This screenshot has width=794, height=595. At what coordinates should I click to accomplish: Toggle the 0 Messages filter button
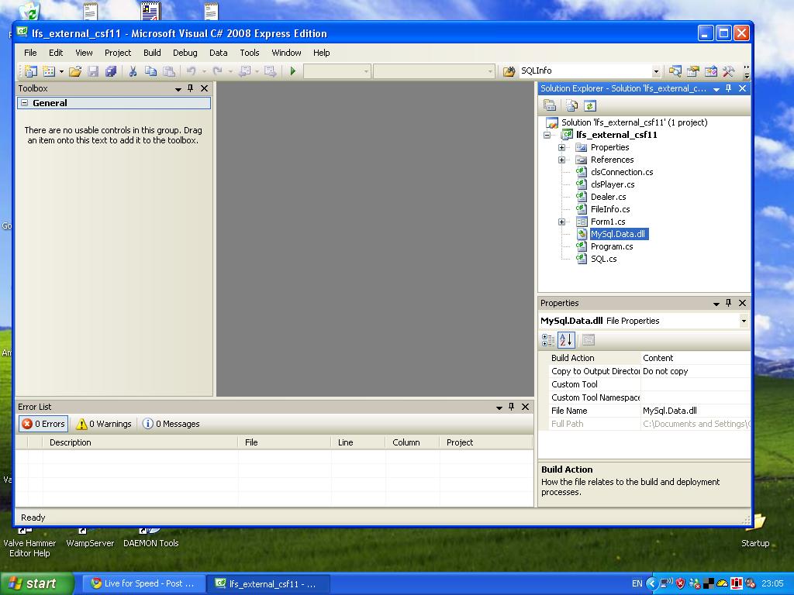171,424
